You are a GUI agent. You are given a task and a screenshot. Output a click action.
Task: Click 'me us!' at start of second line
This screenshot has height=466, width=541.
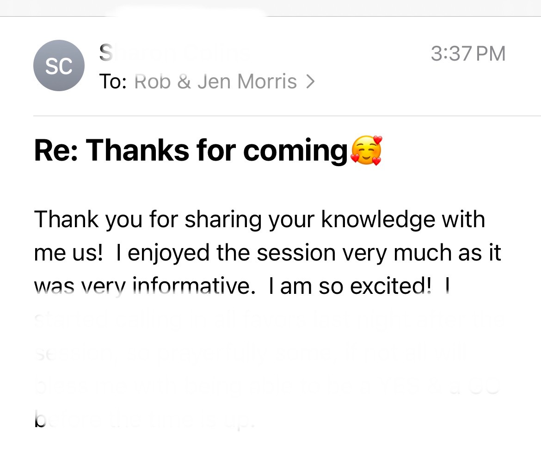click(68, 253)
